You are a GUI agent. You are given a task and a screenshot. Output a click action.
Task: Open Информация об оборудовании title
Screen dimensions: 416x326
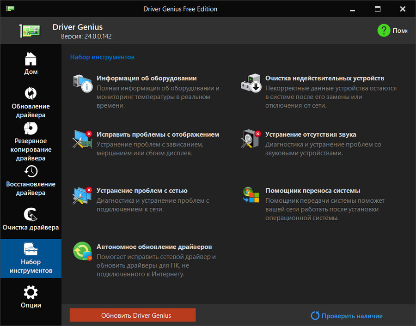147,78
